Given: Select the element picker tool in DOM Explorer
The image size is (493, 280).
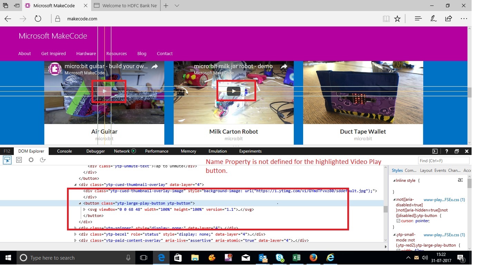Looking at the screenshot, I should pyautogui.click(x=7, y=160).
